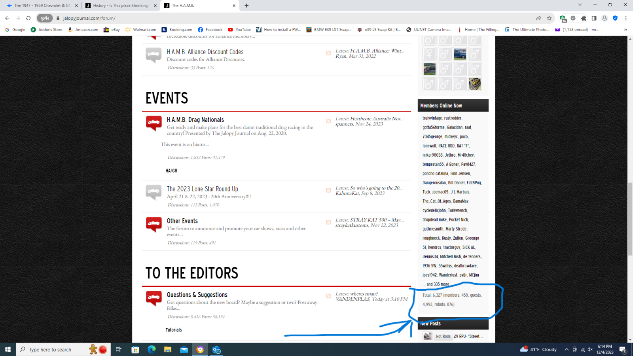The height and width of the screenshot is (356, 633).
Task: Click the browser back arrow
Action: click(7, 18)
